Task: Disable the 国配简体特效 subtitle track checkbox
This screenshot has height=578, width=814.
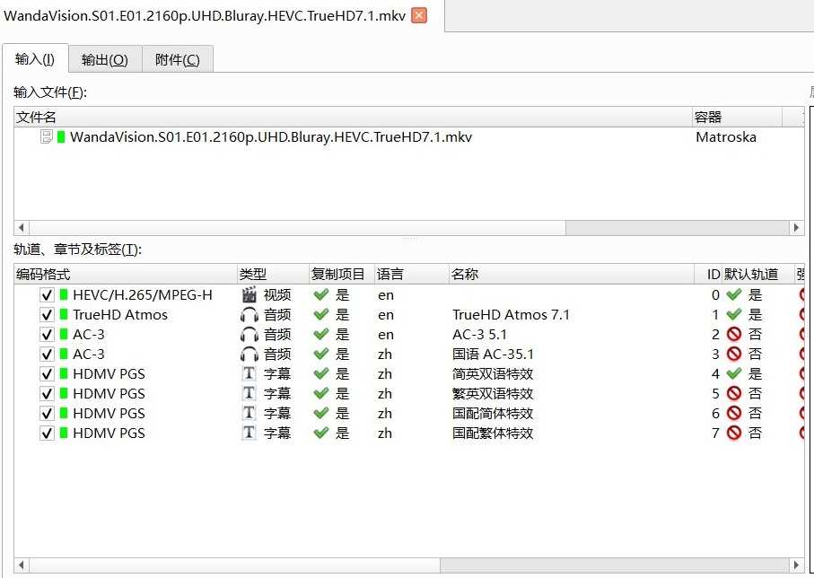Action: point(47,414)
